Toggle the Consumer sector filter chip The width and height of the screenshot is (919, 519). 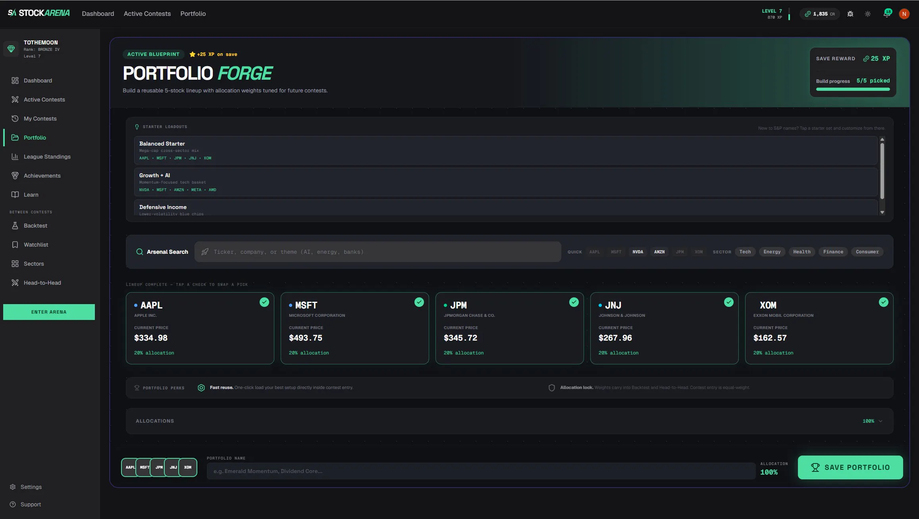[867, 252]
